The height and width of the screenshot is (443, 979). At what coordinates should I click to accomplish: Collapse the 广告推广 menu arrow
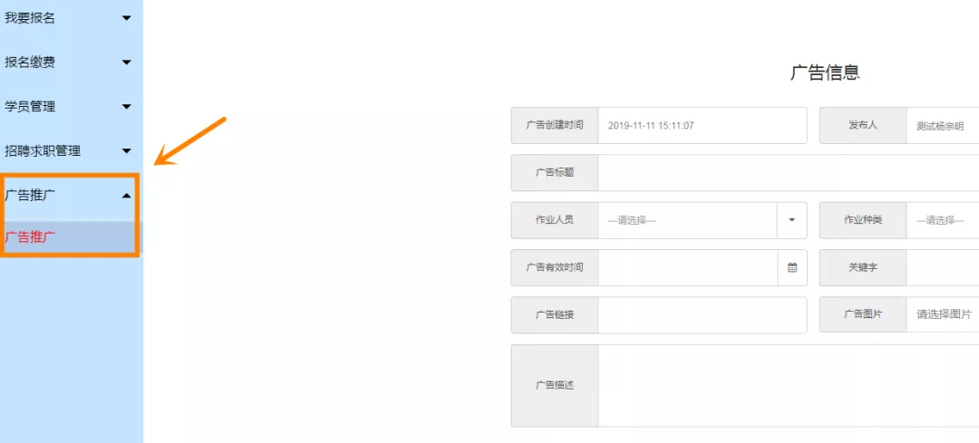[127, 196]
